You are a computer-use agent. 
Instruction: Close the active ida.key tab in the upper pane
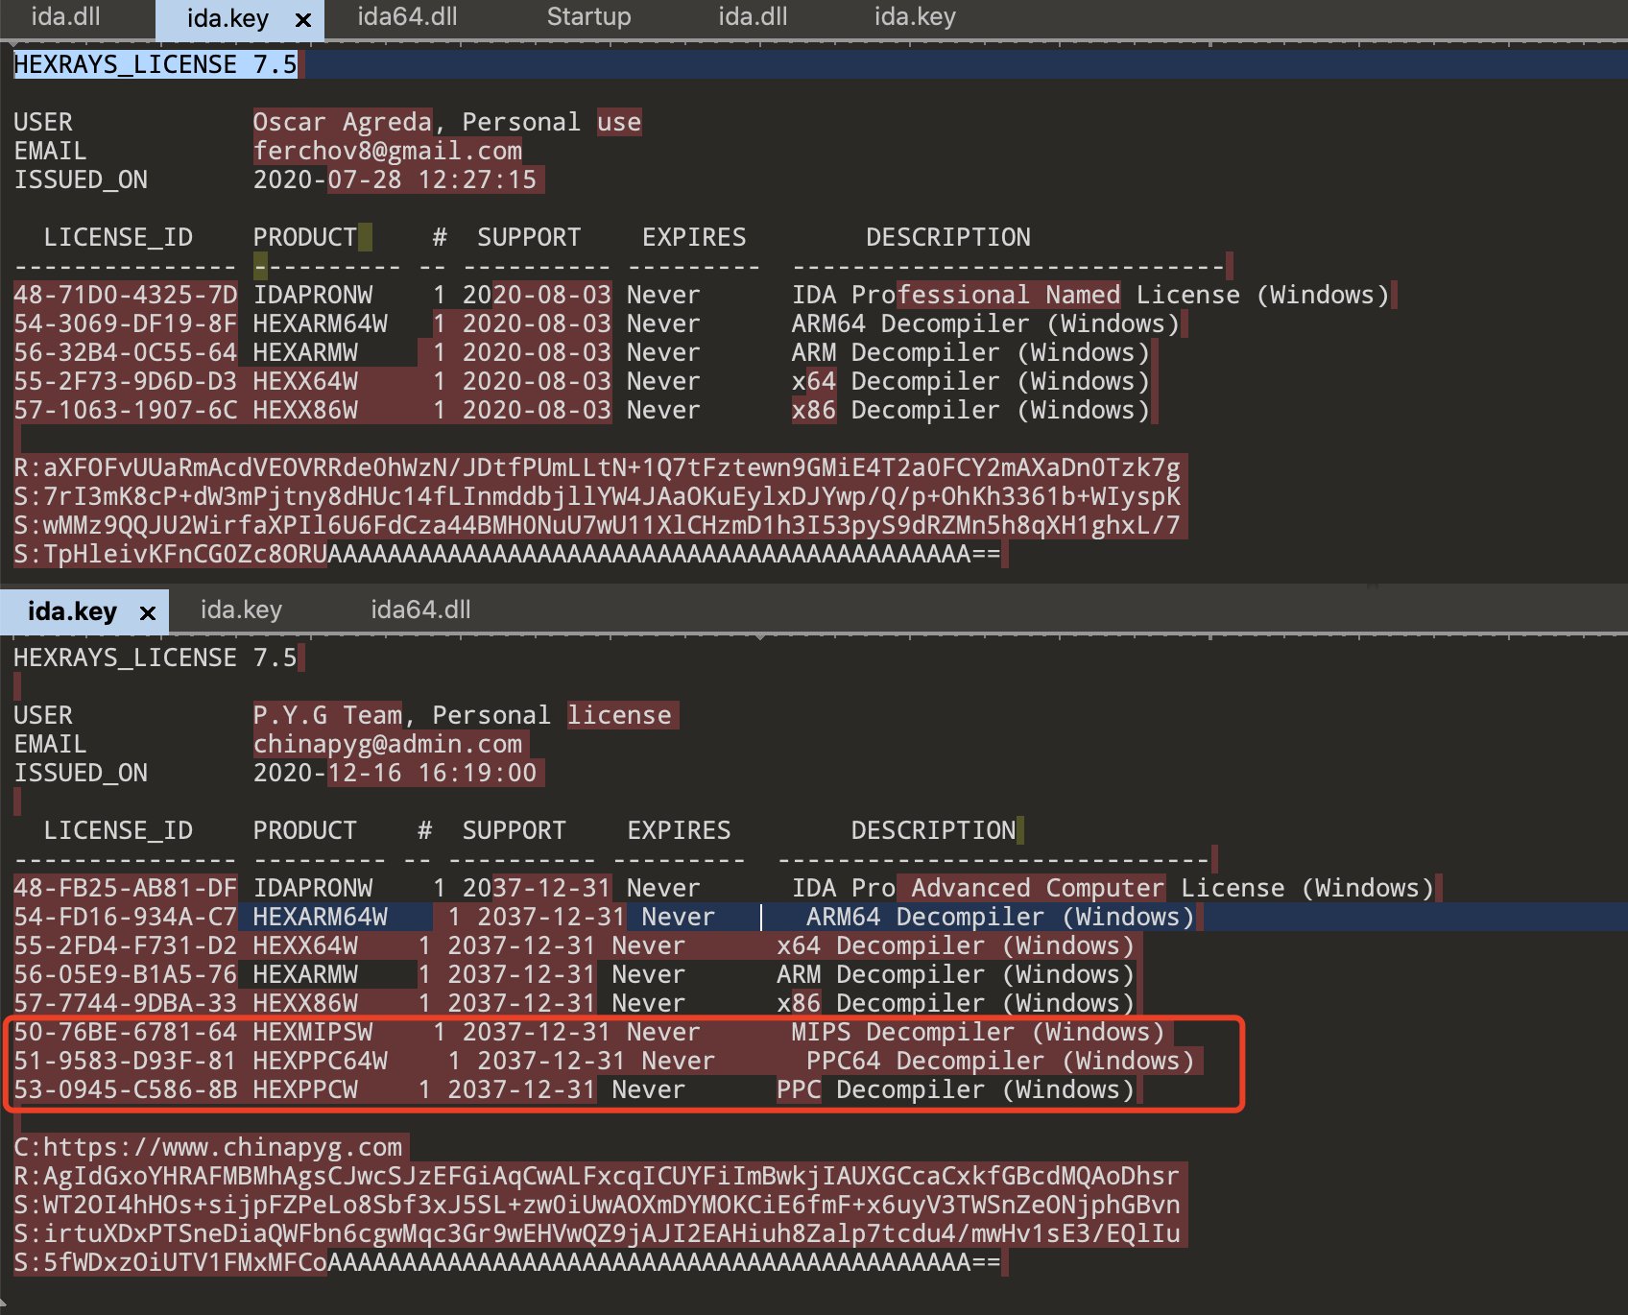pos(303,19)
